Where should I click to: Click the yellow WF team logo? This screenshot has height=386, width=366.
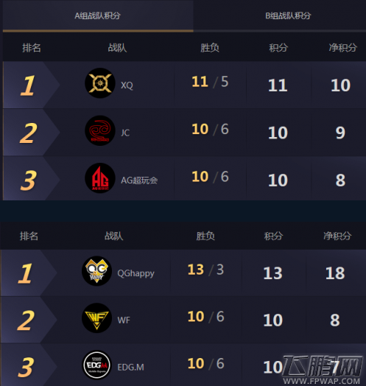click(x=96, y=317)
